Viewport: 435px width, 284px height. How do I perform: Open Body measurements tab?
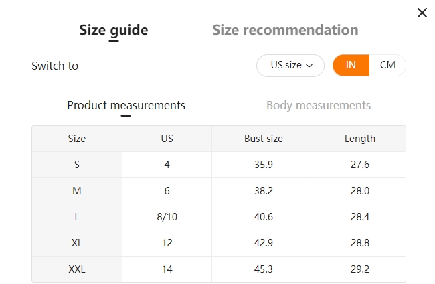click(x=319, y=105)
